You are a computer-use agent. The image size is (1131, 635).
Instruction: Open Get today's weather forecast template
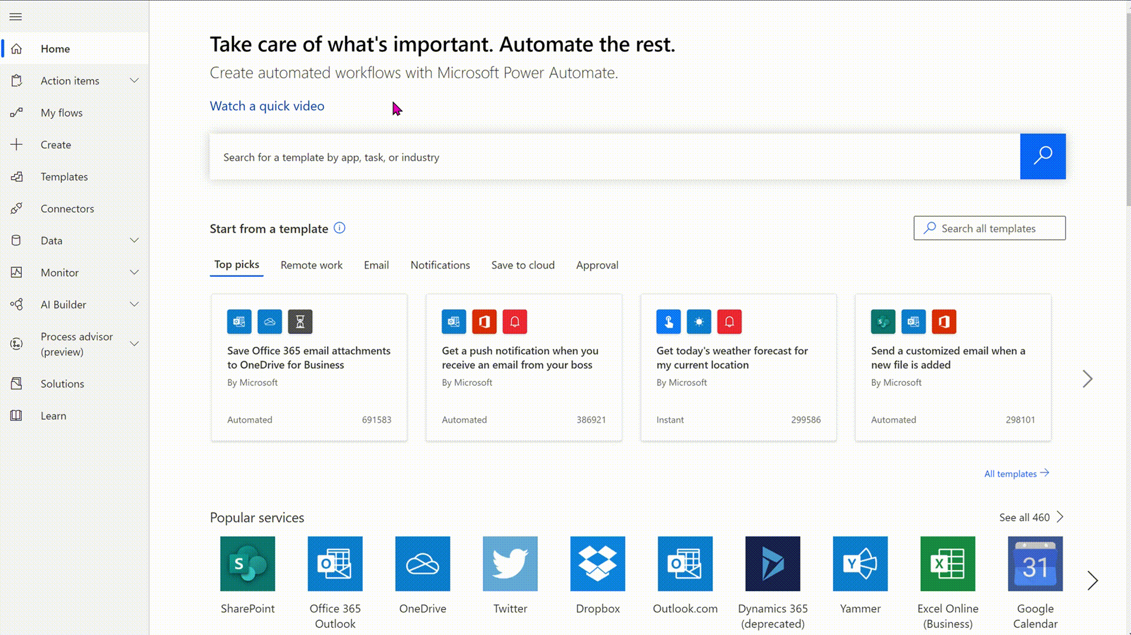739,368
